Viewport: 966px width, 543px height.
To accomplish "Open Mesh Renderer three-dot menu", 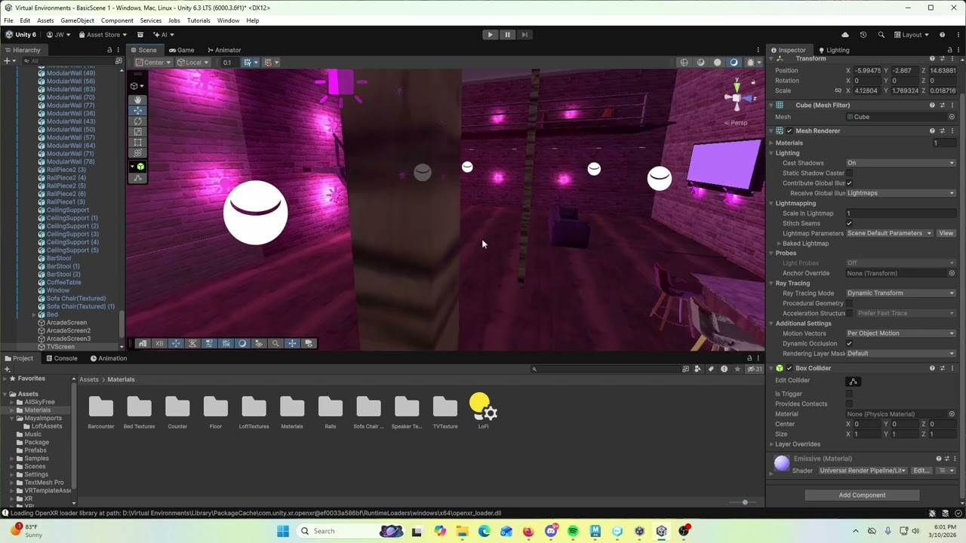I will click(952, 130).
